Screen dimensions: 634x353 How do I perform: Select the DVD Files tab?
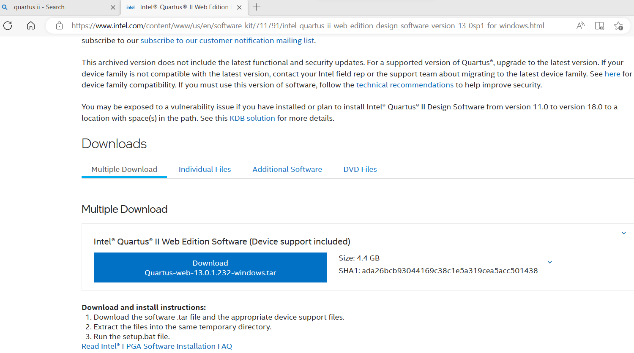pyautogui.click(x=360, y=169)
